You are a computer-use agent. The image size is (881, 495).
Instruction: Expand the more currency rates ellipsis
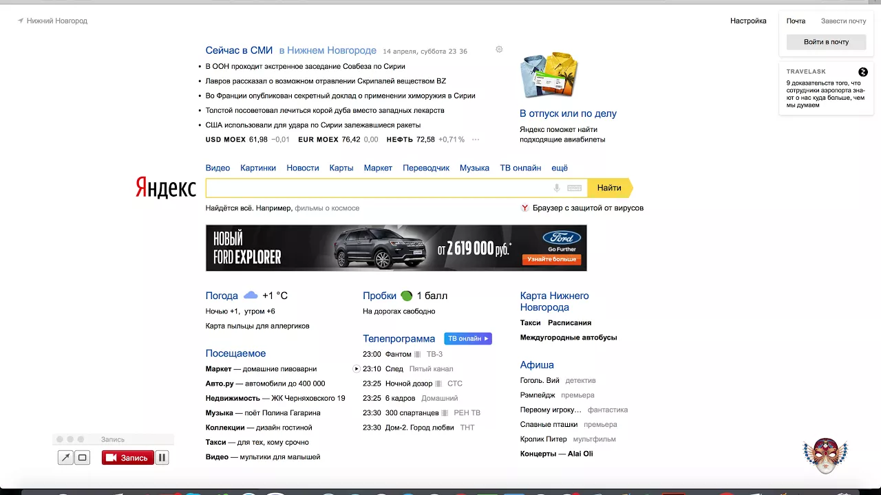point(475,140)
